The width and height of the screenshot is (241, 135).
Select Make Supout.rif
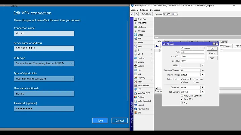pyautogui.click(x=143, y=101)
